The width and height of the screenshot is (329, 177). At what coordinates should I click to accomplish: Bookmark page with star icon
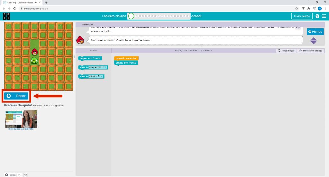(296, 9)
